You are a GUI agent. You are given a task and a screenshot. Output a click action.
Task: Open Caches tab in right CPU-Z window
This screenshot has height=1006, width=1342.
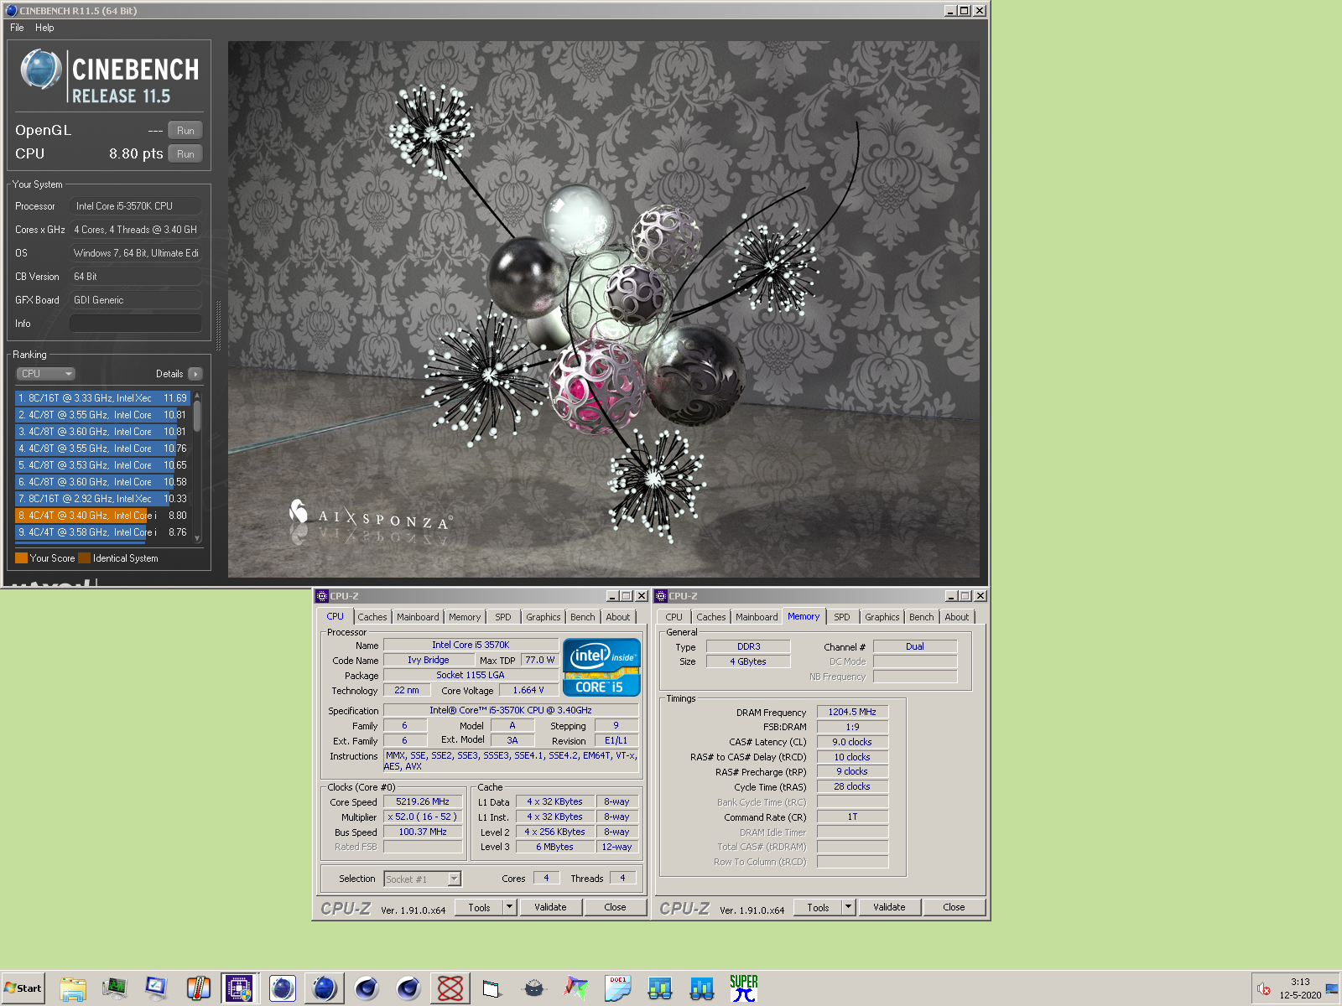pyautogui.click(x=711, y=617)
